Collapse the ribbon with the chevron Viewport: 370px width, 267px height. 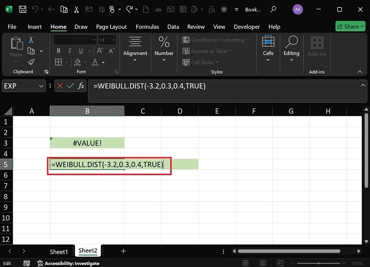tap(360, 72)
